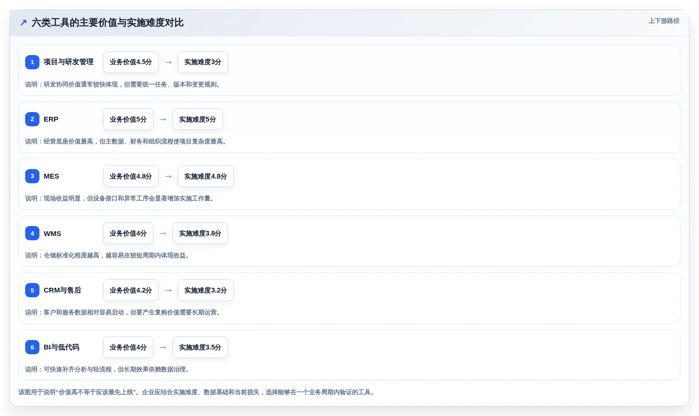Click the 业务价值4分 chip in WMS row
Viewport: 699px width, 416px height.
click(128, 233)
